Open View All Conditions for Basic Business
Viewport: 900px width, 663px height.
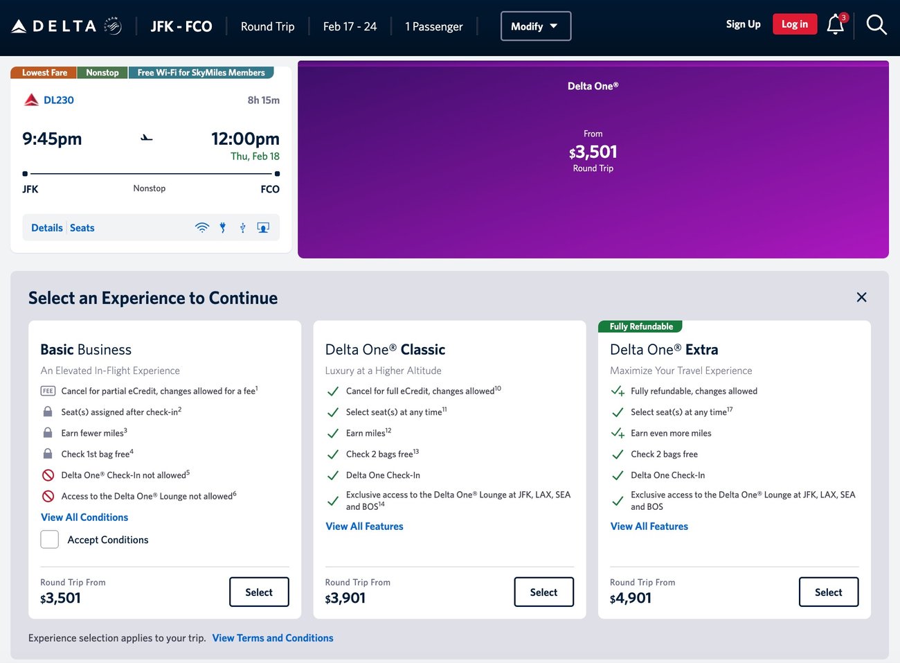click(84, 518)
